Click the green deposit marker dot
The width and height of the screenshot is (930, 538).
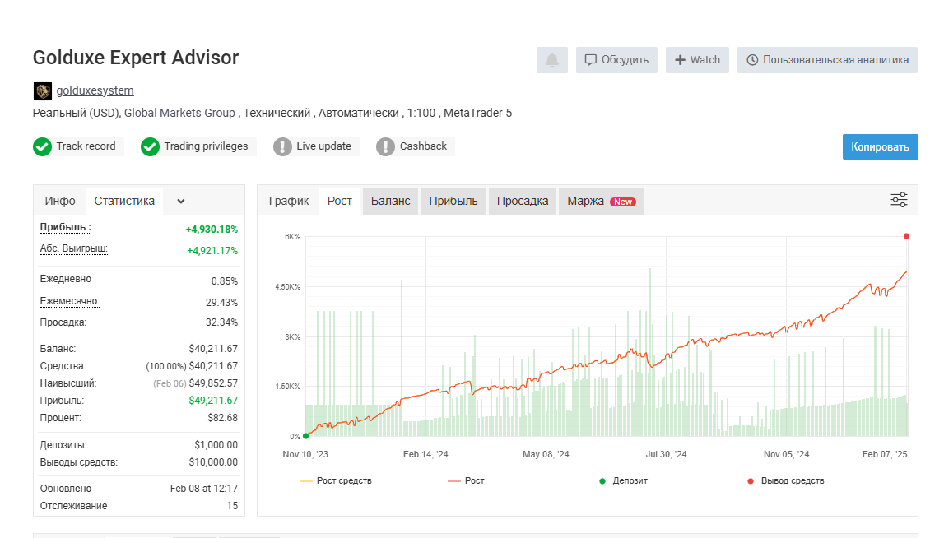click(x=305, y=436)
